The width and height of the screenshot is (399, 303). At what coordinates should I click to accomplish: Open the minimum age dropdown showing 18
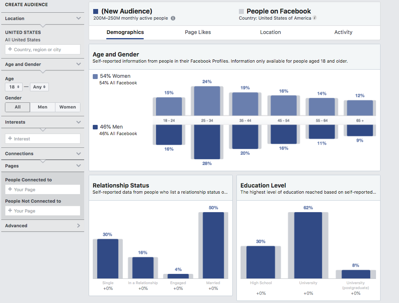point(14,87)
